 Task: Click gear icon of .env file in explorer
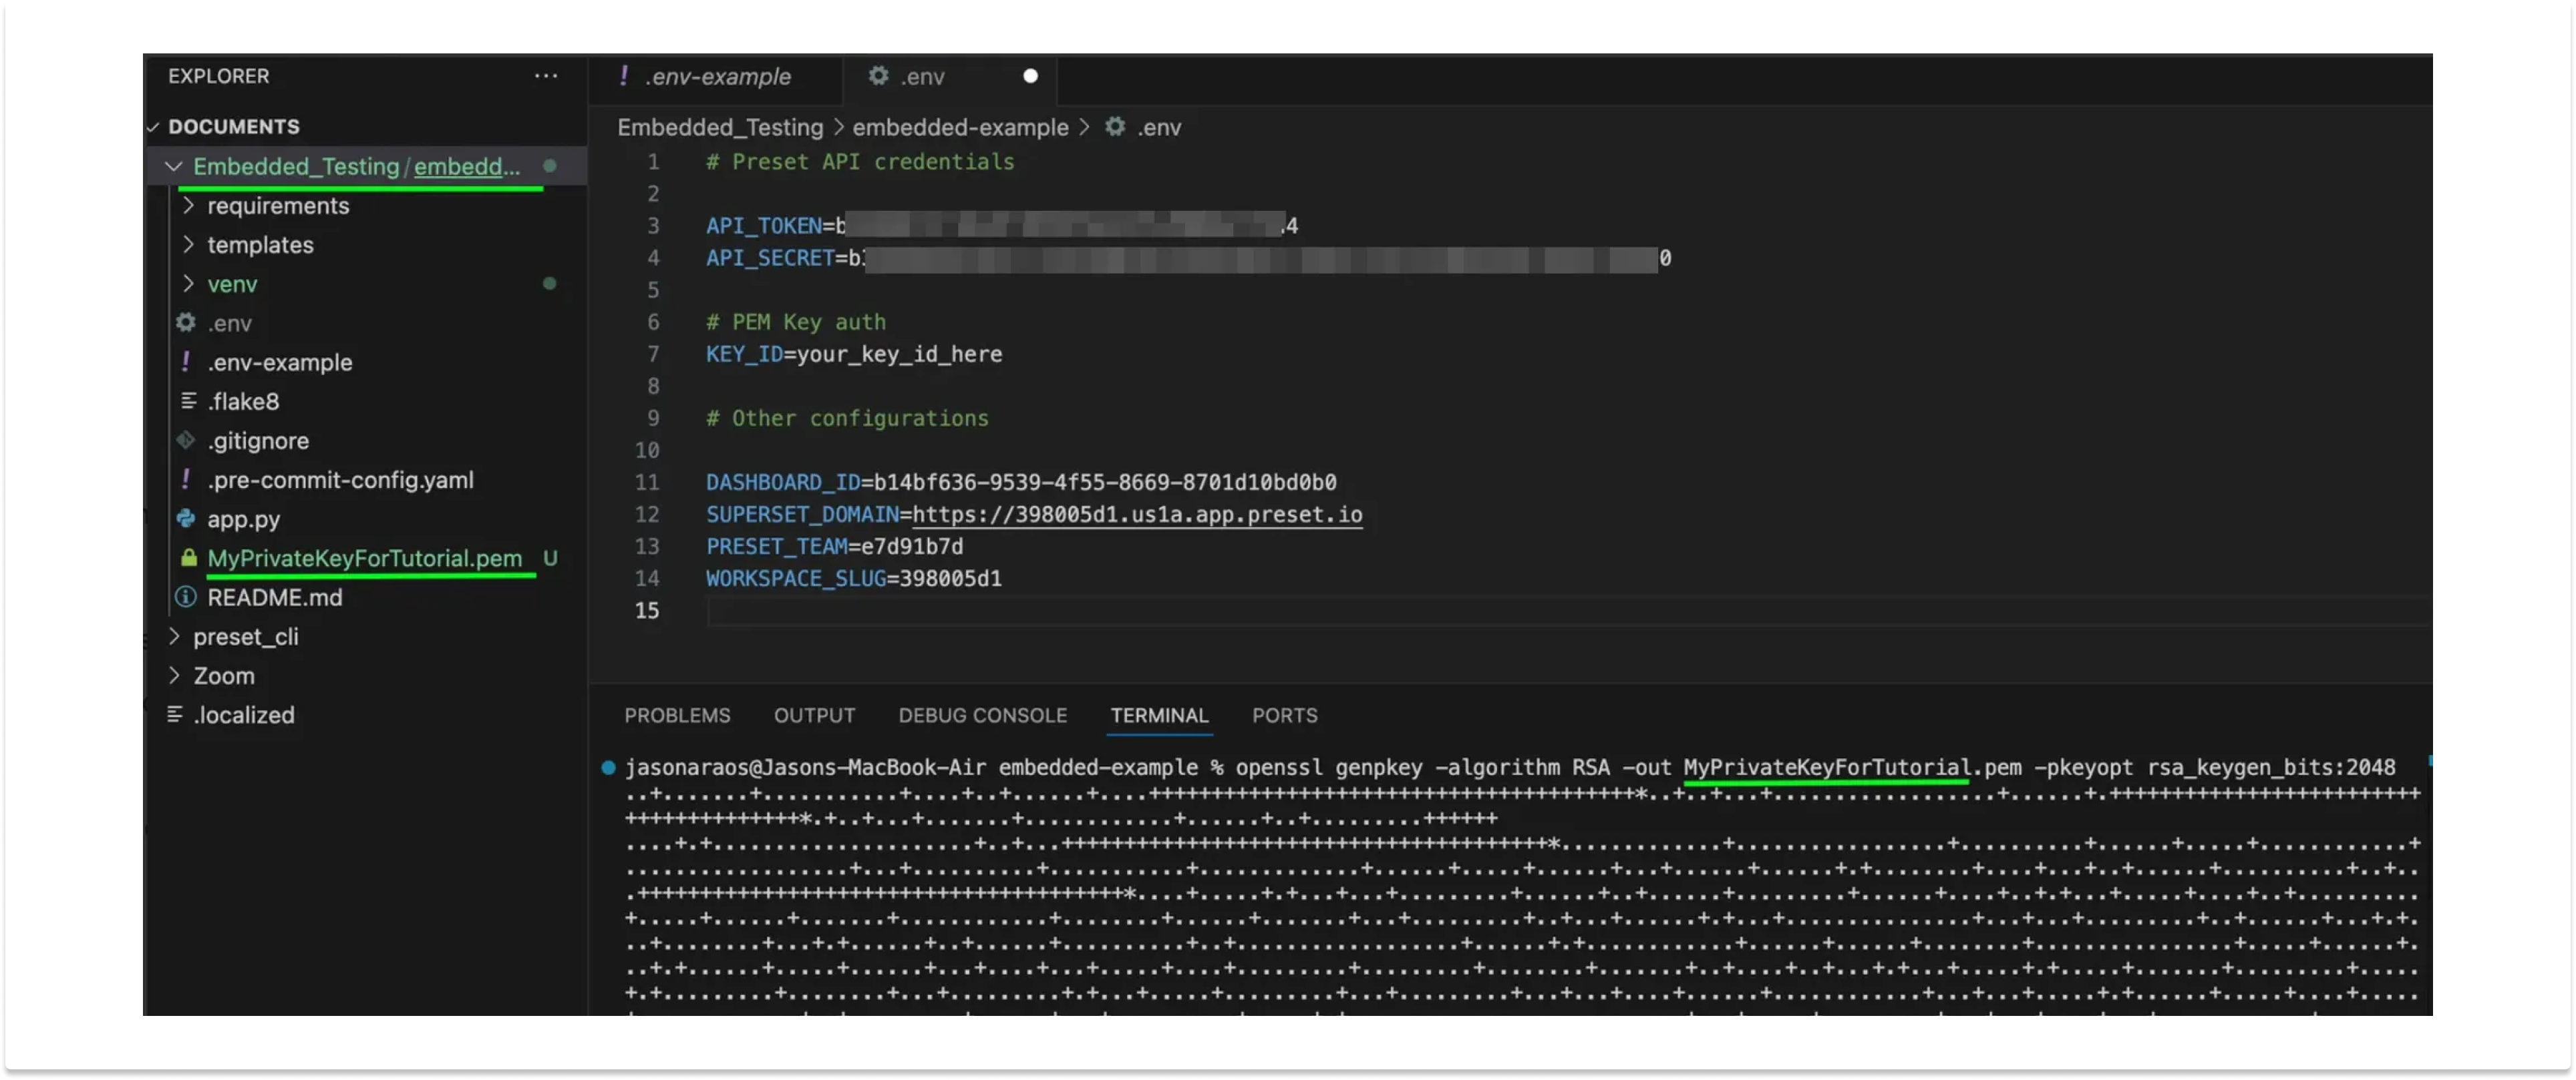[x=186, y=322]
